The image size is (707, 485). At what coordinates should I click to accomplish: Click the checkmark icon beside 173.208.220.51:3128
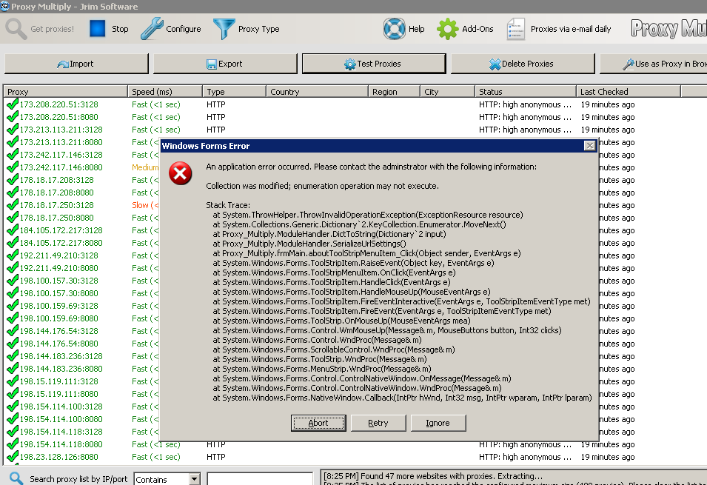pos(12,104)
